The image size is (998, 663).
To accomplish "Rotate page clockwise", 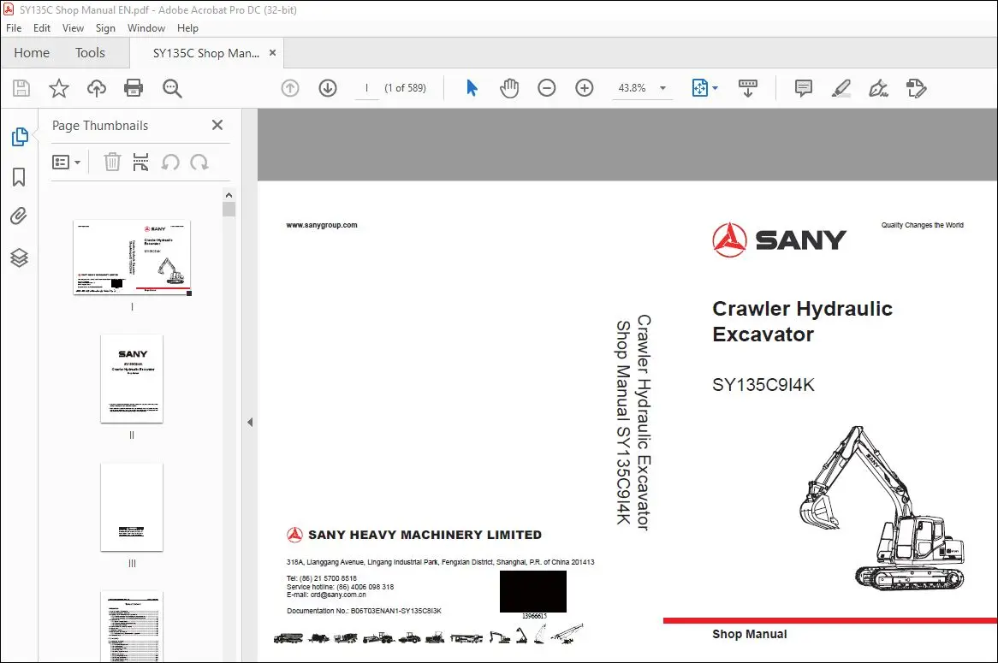I will click(x=199, y=163).
